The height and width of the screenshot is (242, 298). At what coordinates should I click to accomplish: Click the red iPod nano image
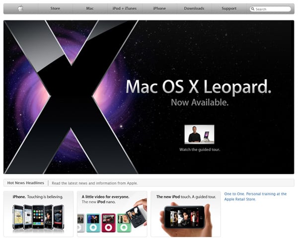pyautogui.click(x=108, y=223)
